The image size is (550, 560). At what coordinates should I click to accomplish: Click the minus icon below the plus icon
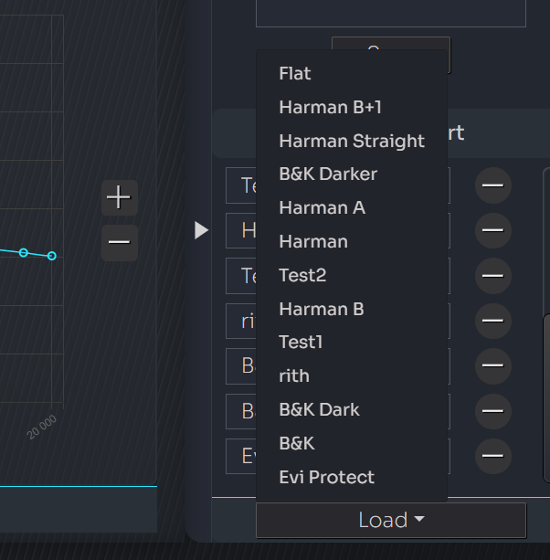(x=119, y=242)
